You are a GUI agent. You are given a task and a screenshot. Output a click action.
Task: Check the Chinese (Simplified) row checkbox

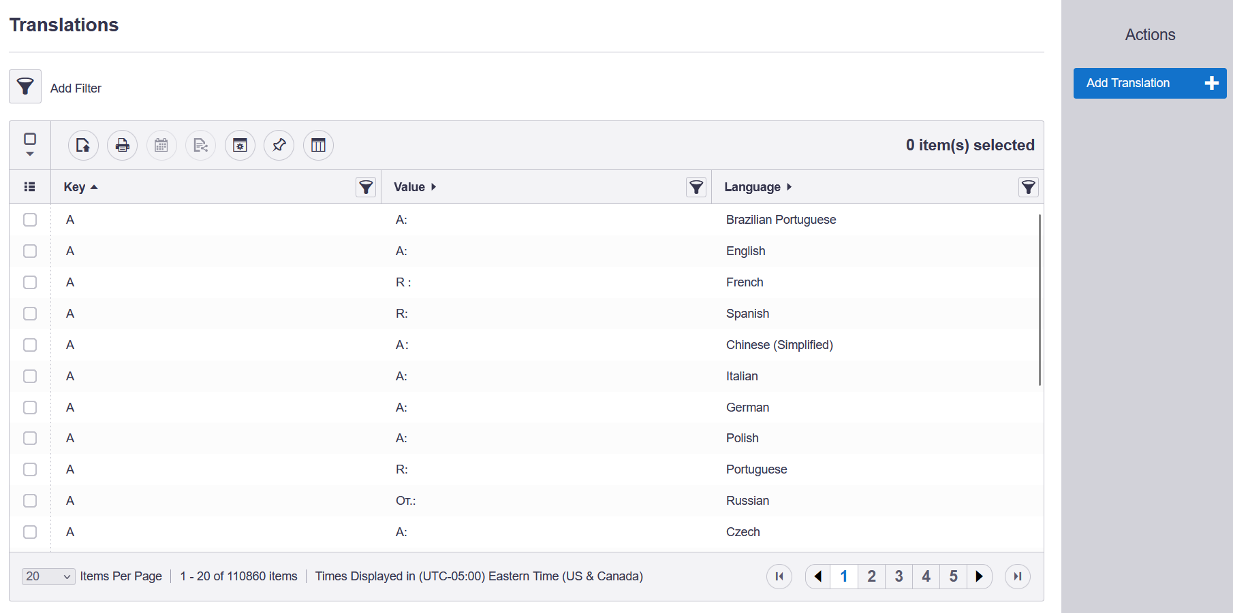click(x=30, y=345)
